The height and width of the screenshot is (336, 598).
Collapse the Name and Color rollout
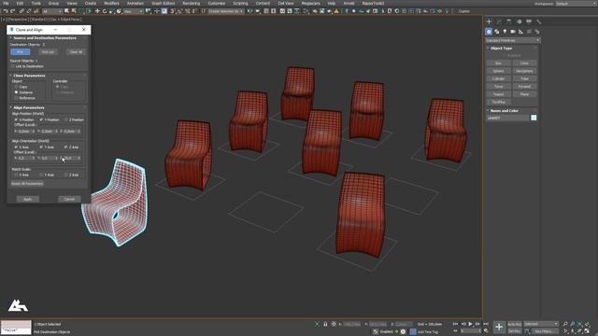coord(504,111)
